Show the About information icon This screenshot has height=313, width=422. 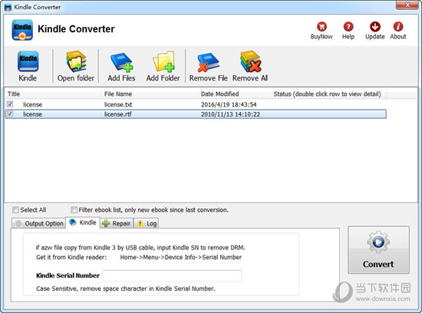[398, 31]
